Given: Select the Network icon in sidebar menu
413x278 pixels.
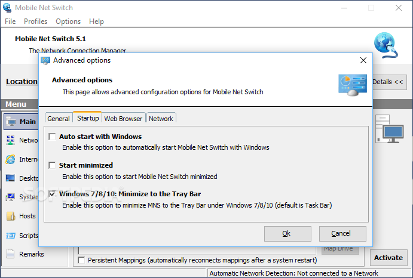Looking at the screenshot, I should 11,140.
